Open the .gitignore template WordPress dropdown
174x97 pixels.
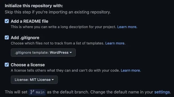click(43, 52)
